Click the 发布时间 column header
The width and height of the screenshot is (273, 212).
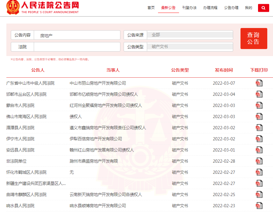pyautogui.click(x=224, y=70)
